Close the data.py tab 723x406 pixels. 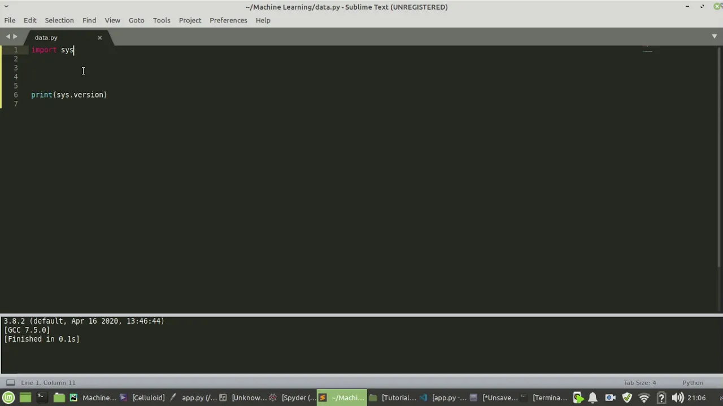tap(99, 38)
